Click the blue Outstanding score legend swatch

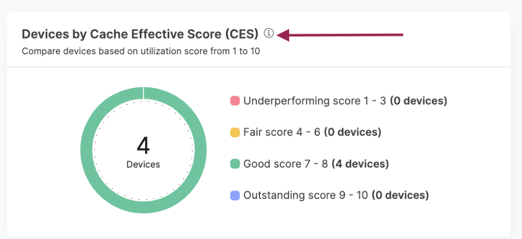point(235,196)
